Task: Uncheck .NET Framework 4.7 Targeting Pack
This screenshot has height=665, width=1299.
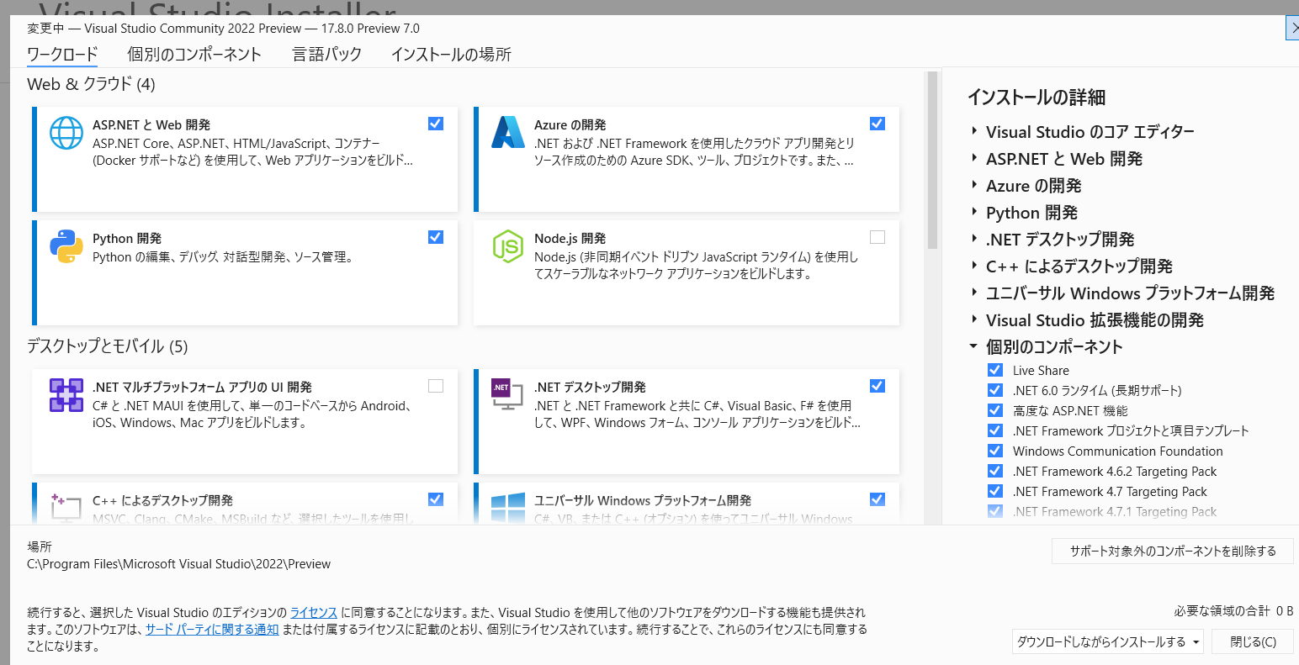Action: 995,491
